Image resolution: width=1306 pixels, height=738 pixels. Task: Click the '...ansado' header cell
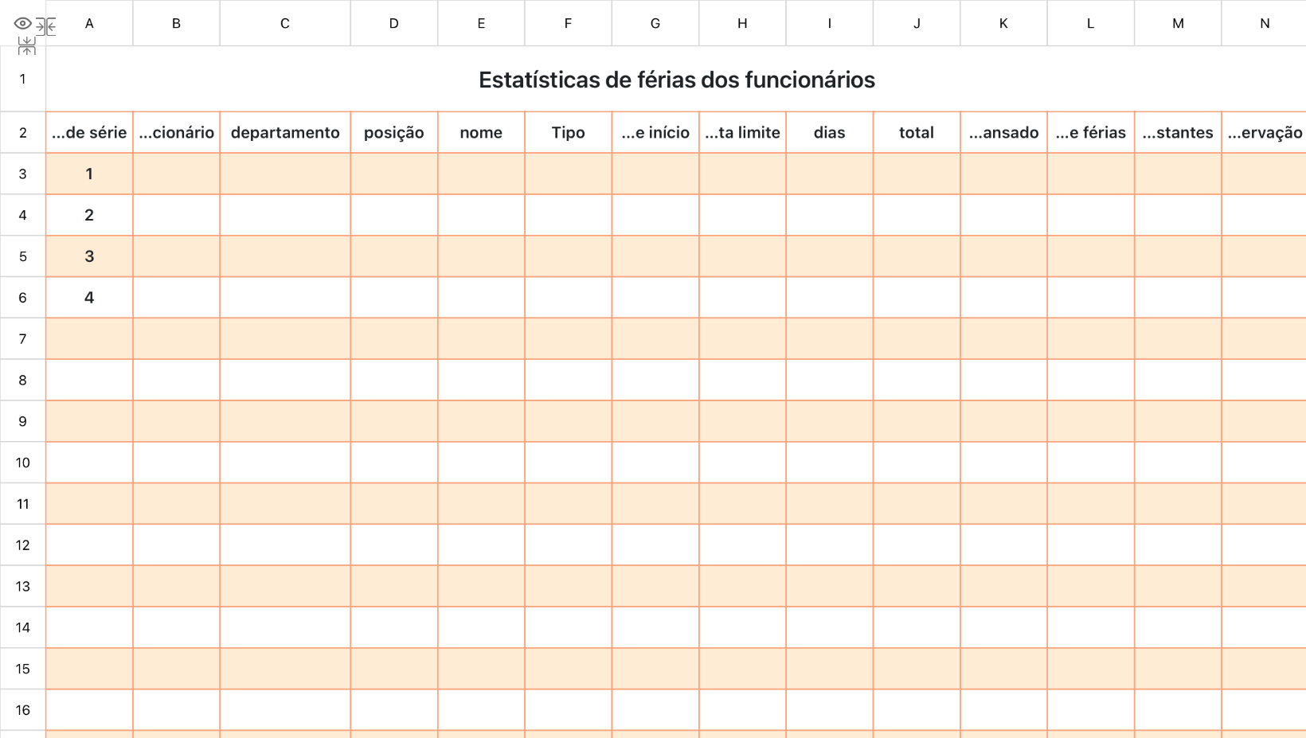(1003, 132)
